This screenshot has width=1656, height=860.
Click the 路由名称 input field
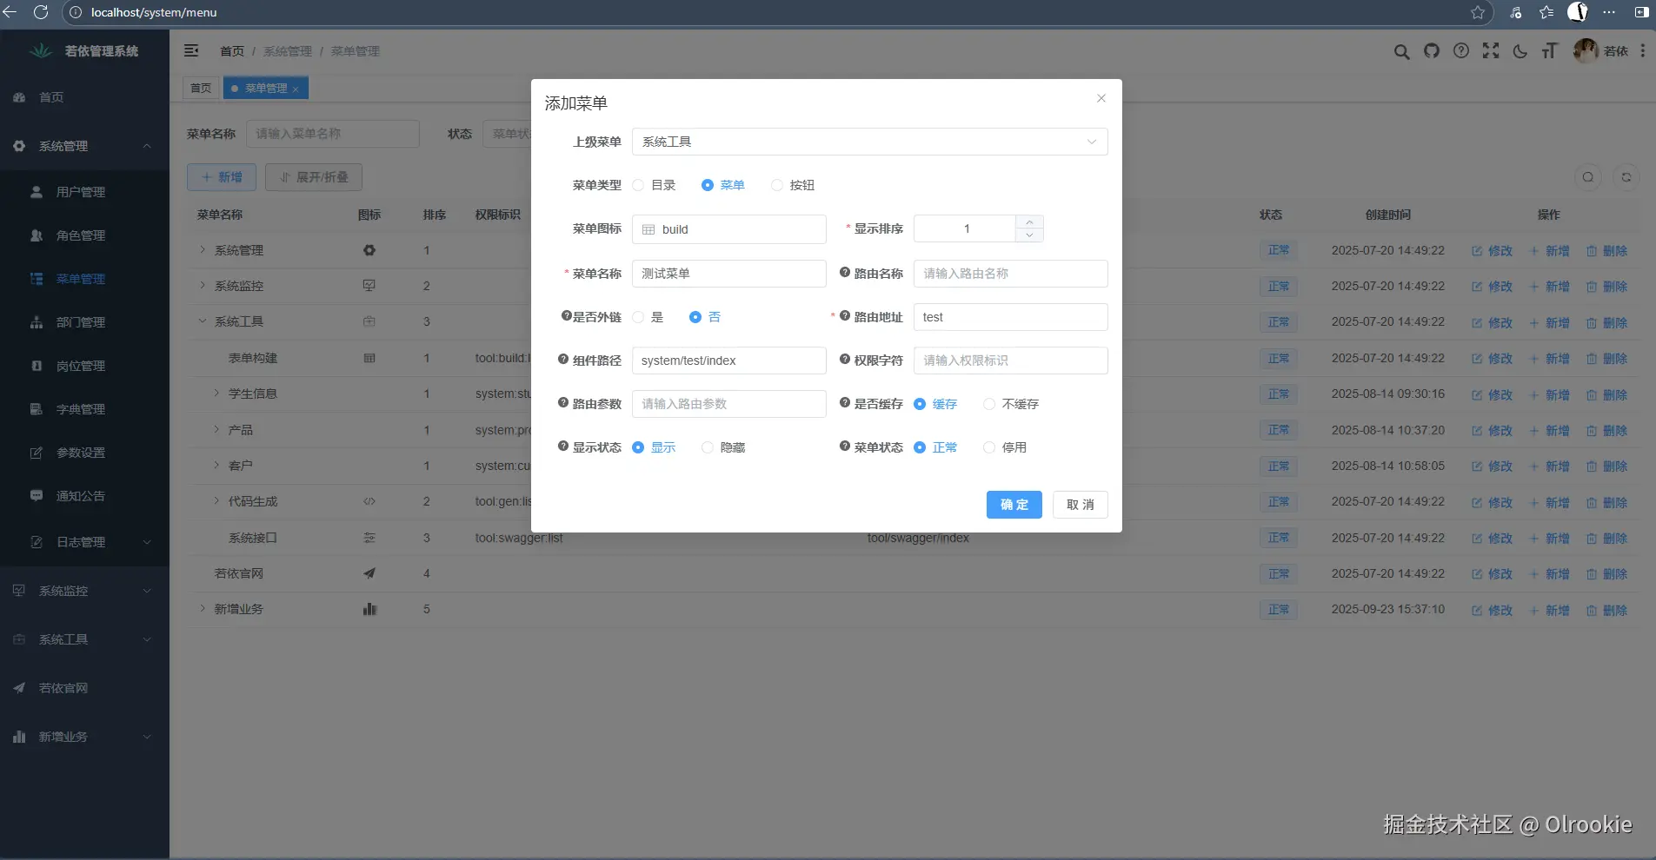pyautogui.click(x=1010, y=274)
